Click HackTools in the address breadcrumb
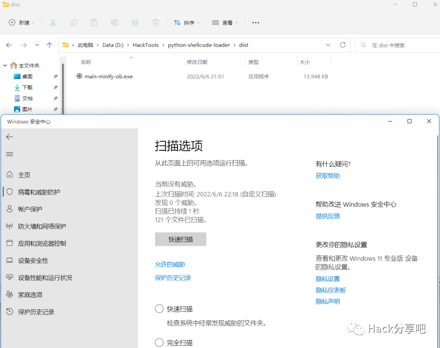This screenshot has height=348, width=440. [x=146, y=45]
